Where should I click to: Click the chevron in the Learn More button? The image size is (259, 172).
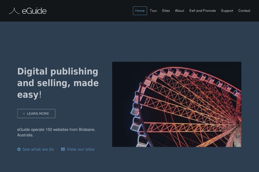24,114
